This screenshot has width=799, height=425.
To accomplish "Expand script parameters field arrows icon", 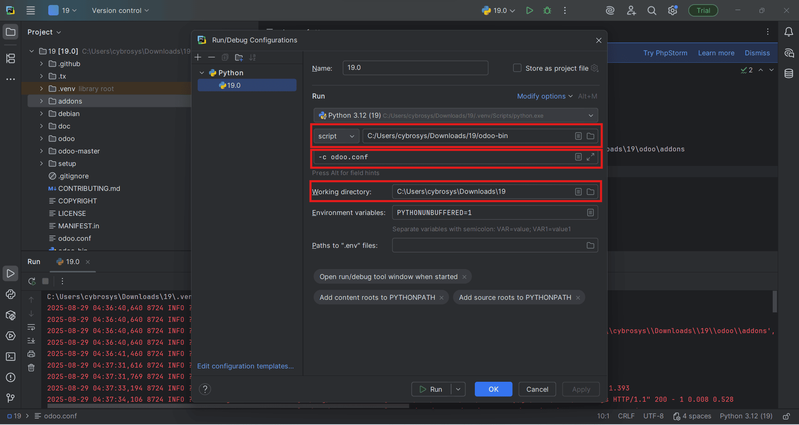I will pos(591,157).
